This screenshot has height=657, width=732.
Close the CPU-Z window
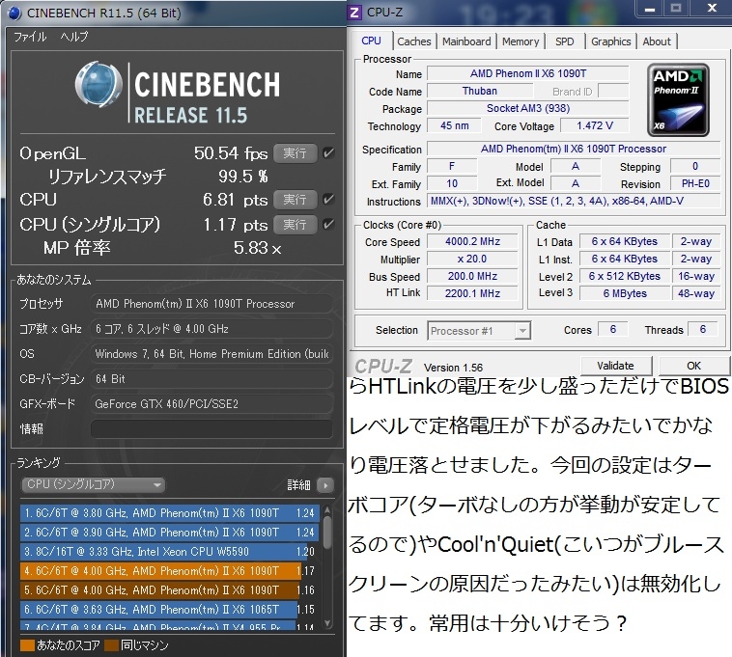tap(712, 9)
